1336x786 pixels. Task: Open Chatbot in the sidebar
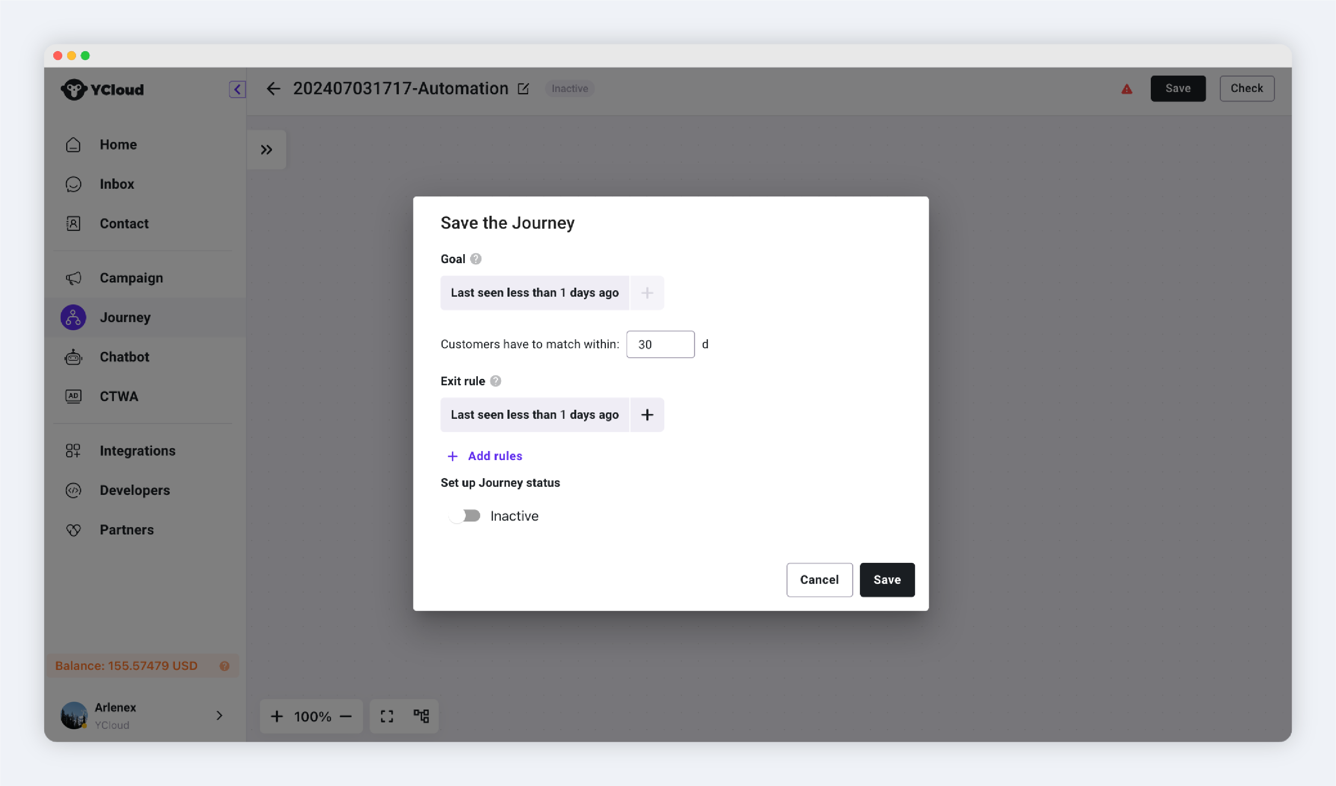coord(124,357)
